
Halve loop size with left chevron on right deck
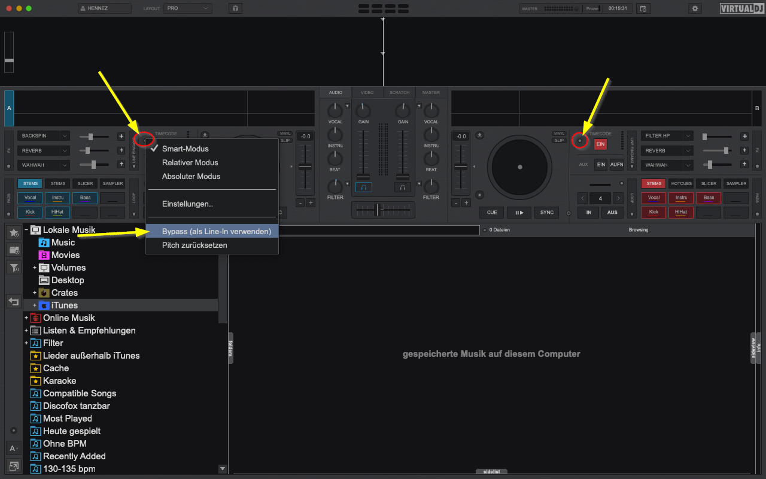(x=583, y=198)
